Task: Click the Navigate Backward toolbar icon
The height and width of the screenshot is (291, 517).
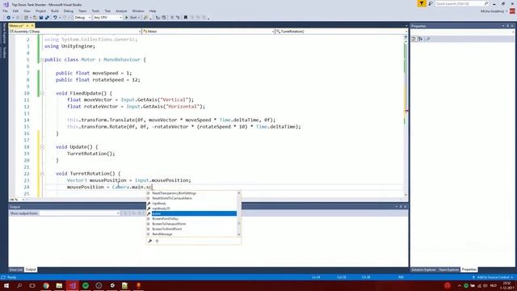Action: (9, 18)
